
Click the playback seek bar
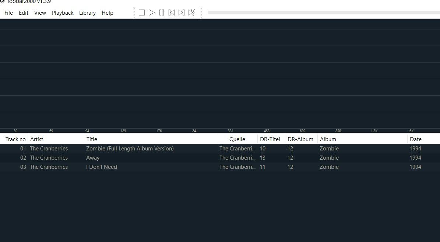click(x=324, y=13)
